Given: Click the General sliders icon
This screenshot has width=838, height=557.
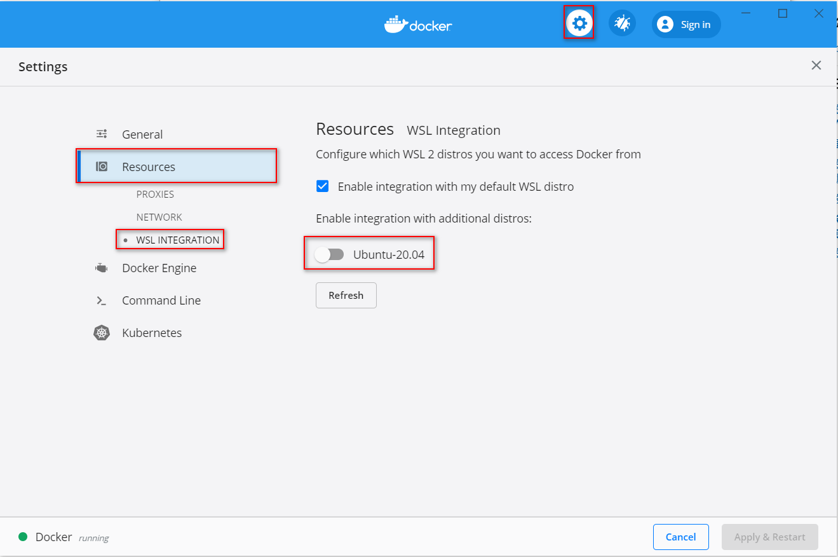Looking at the screenshot, I should [102, 134].
